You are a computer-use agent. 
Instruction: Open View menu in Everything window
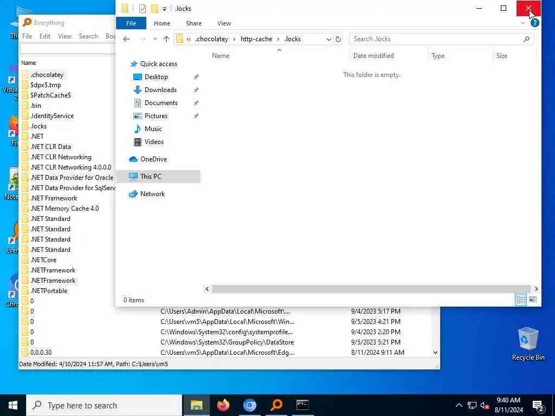[64, 36]
